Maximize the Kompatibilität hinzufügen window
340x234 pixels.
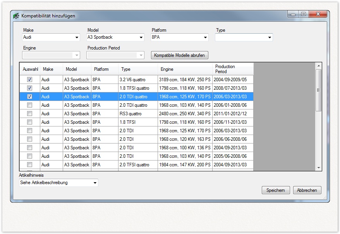(x=304, y=15)
